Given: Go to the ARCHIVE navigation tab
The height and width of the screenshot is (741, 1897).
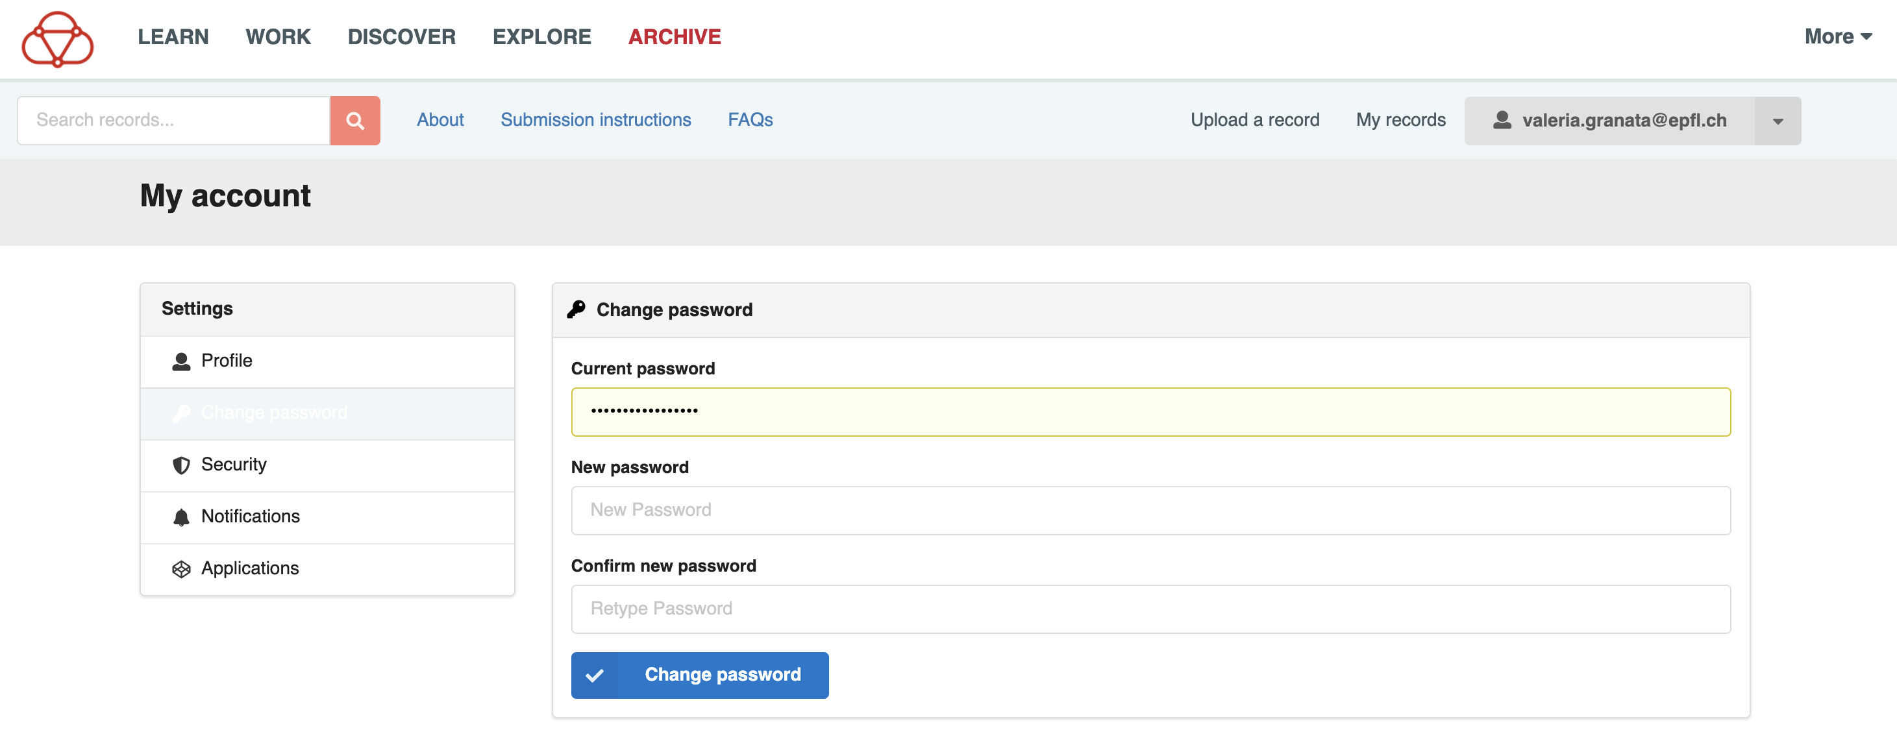Looking at the screenshot, I should coord(674,37).
